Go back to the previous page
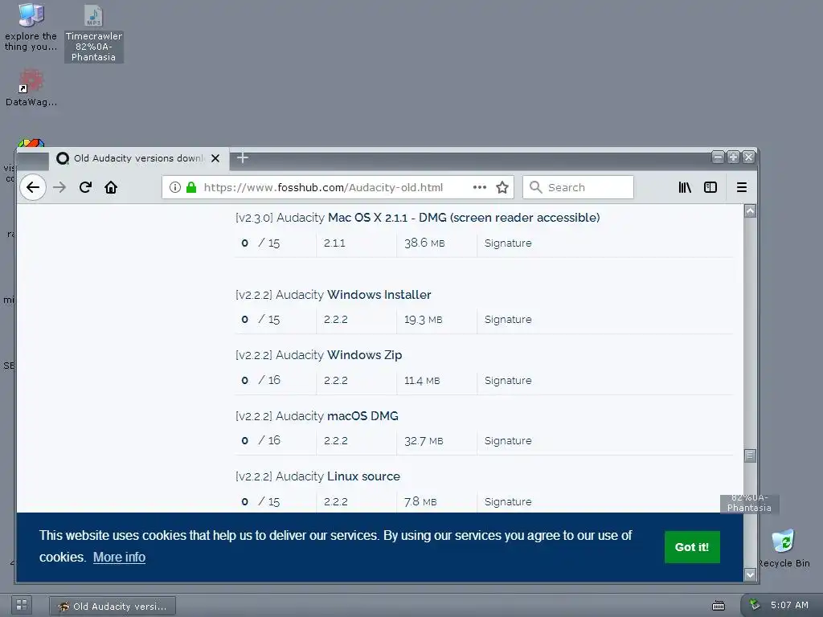Image resolution: width=823 pixels, height=617 pixels. coord(33,187)
